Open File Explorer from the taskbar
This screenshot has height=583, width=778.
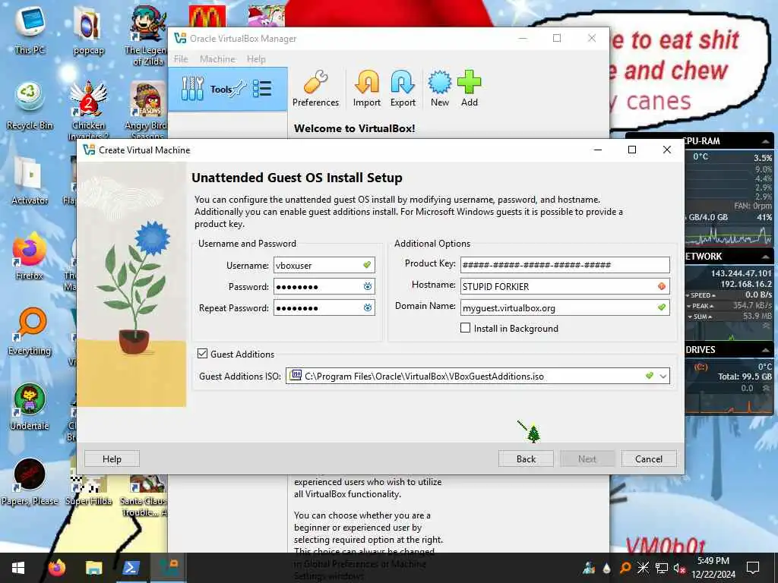click(93, 568)
